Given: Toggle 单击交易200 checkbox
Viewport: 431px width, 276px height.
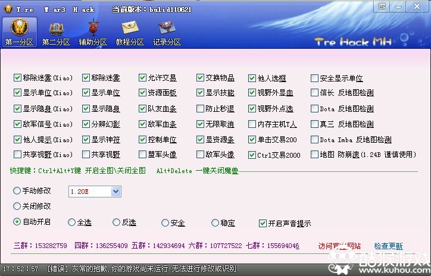Looking at the screenshot, I should [x=252, y=140].
